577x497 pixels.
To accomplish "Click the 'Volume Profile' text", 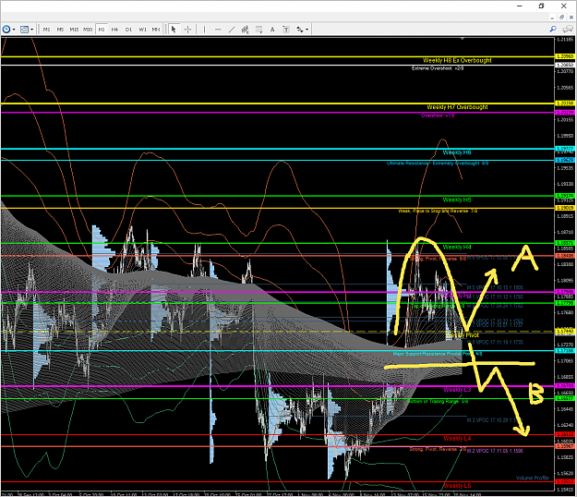I will point(533,479).
